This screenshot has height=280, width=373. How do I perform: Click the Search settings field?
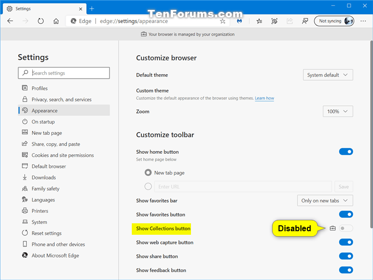(x=64, y=73)
